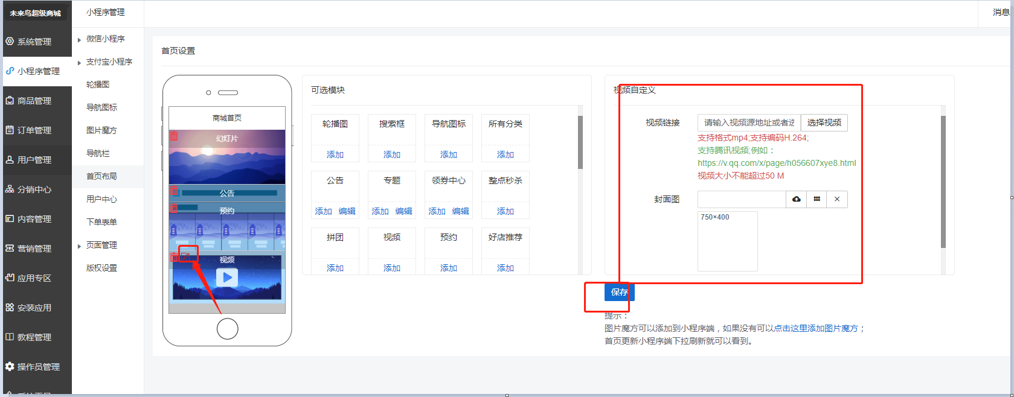Image resolution: width=1014 pixels, height=397 pixels.
Task: Add the 视频 module from 可选模块
Action: tap(392, 268)
